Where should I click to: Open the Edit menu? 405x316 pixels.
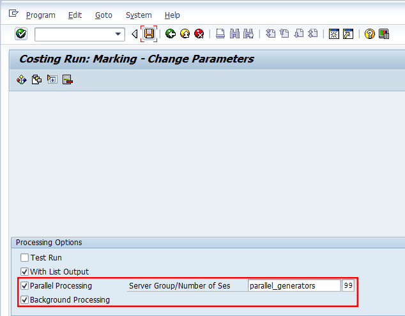tap(75, 15)
